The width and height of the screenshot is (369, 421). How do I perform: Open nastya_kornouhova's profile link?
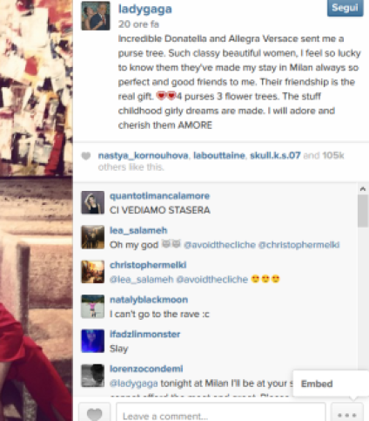click(143, 155)
